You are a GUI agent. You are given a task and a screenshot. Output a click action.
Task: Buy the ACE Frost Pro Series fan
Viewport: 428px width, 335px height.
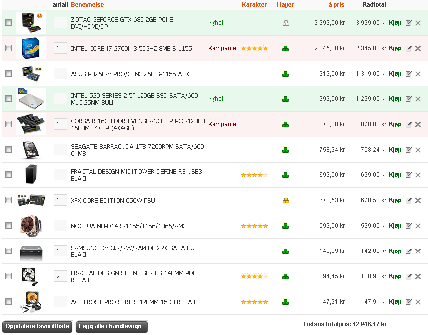(395, 302)
